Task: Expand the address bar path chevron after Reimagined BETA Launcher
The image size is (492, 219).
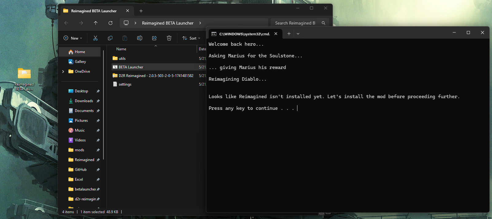Action: (x=200, y=23)
